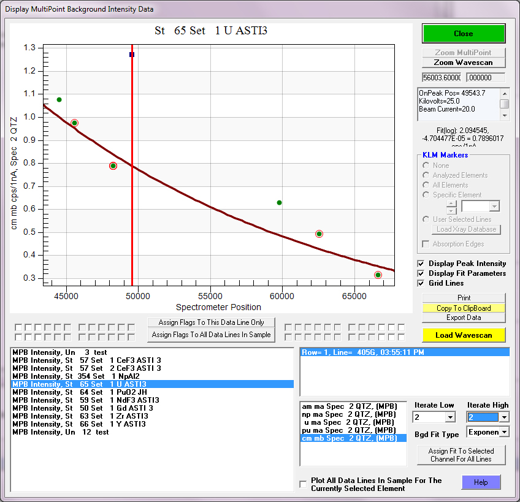This screenshot has height=502, width=520.
Task: Click the green Close button
Action: pos(463,34)
